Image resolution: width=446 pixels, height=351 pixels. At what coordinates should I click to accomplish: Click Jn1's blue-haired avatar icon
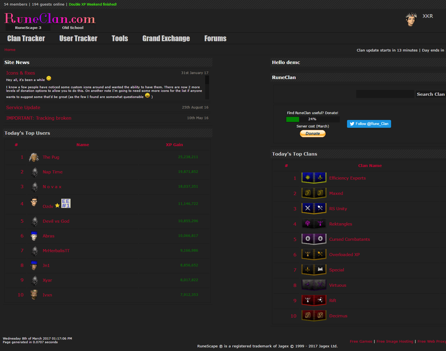pos(34,266)
